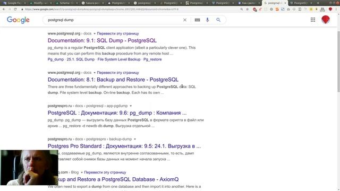Image resolution: width=340 pixels, height=191 pixels.
Task: Open the Google account avatar
Action: 326,20
